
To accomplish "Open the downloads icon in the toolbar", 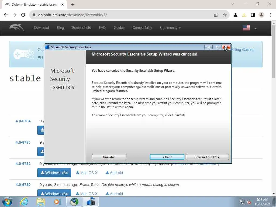I will click(x=244, y=15).
